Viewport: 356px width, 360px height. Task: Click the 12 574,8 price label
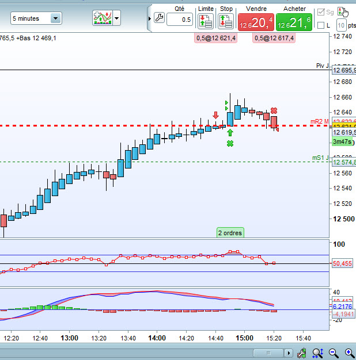pyautogui.click(x=344, y=162)
